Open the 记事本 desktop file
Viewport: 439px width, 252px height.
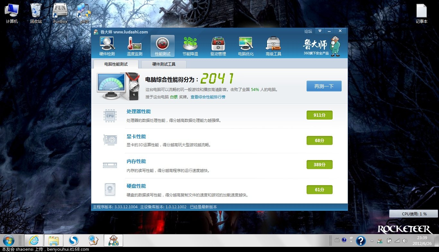pyautogui.click(x=421, y=13)
